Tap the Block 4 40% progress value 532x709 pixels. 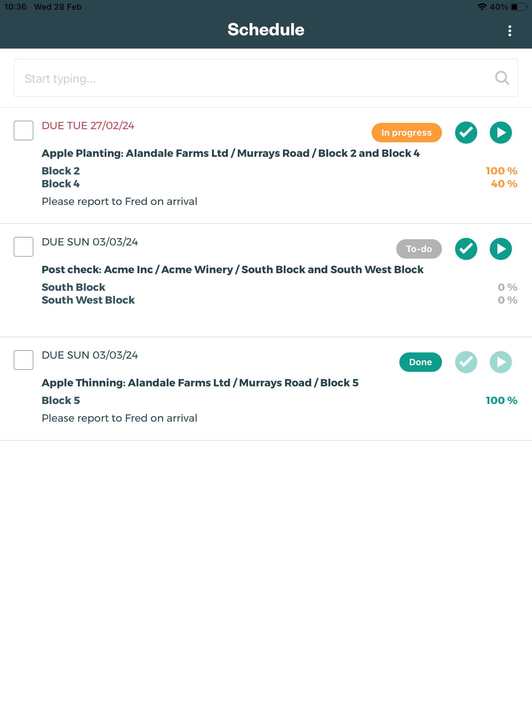click(504, 184)
